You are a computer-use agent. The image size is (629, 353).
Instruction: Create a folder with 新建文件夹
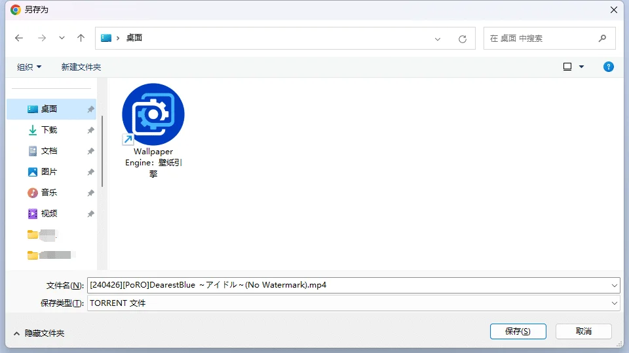81,67
